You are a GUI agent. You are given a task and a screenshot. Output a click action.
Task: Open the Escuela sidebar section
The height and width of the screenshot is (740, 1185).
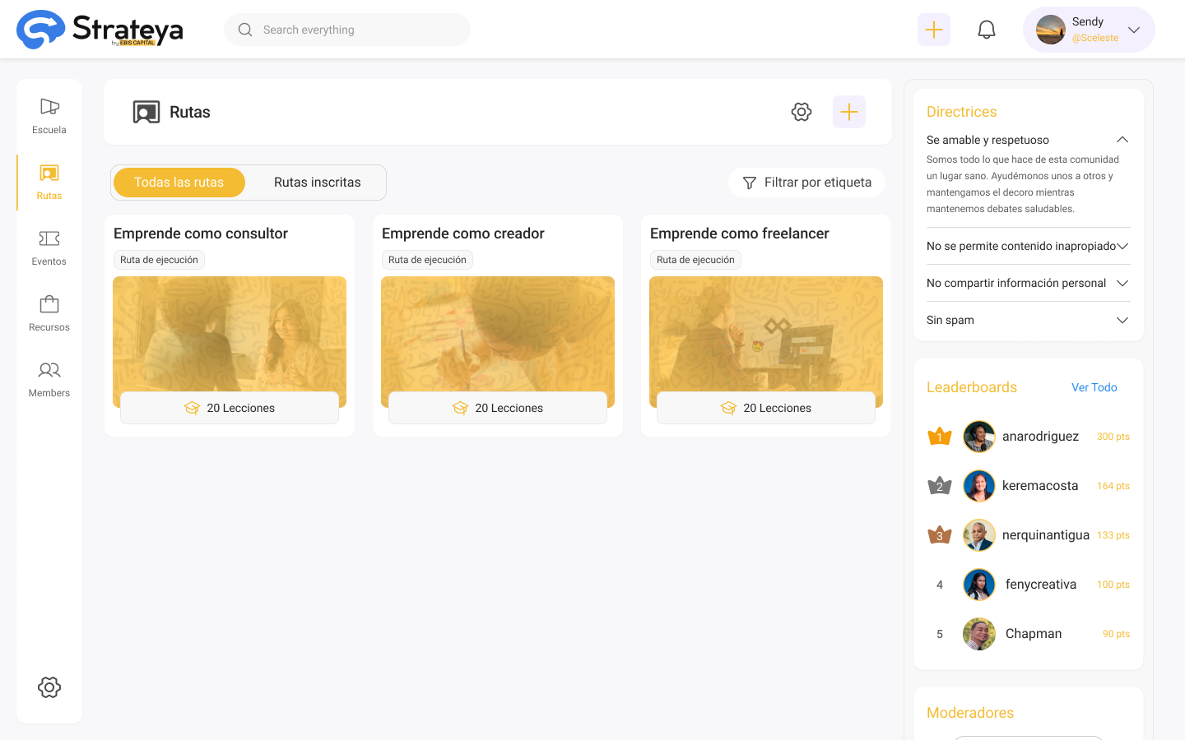click(49, 116)
